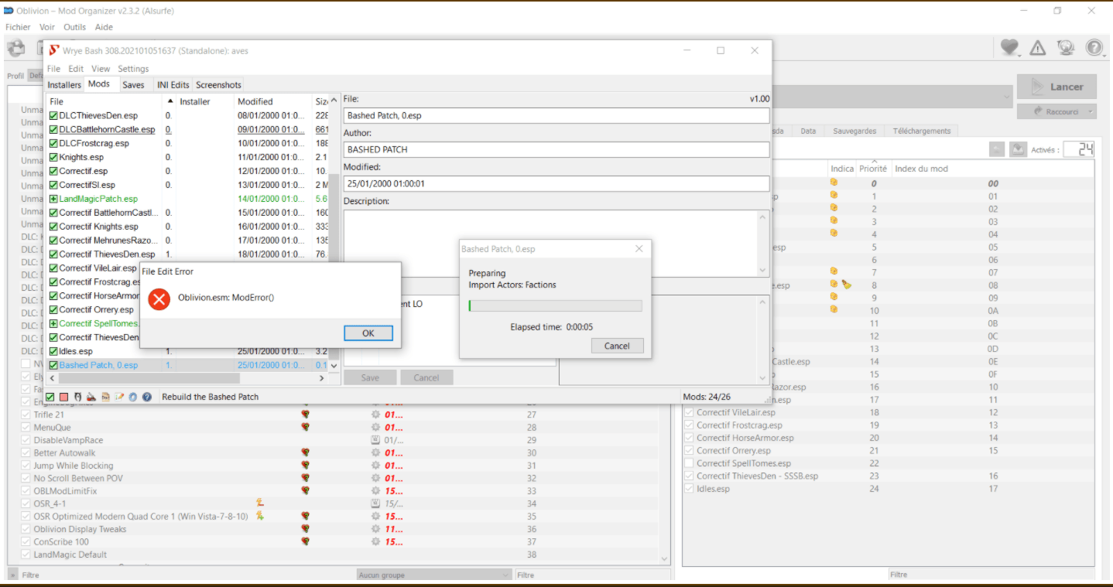1113x587 pixels.
Task: Expand the filter panel with the double chevron
Action: pos(12,575)
